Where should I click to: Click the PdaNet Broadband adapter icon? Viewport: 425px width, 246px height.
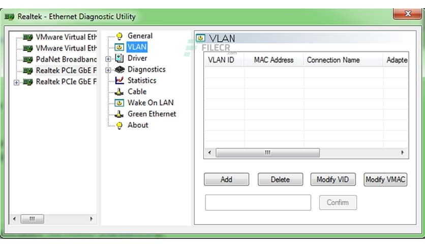coord(27,59)
